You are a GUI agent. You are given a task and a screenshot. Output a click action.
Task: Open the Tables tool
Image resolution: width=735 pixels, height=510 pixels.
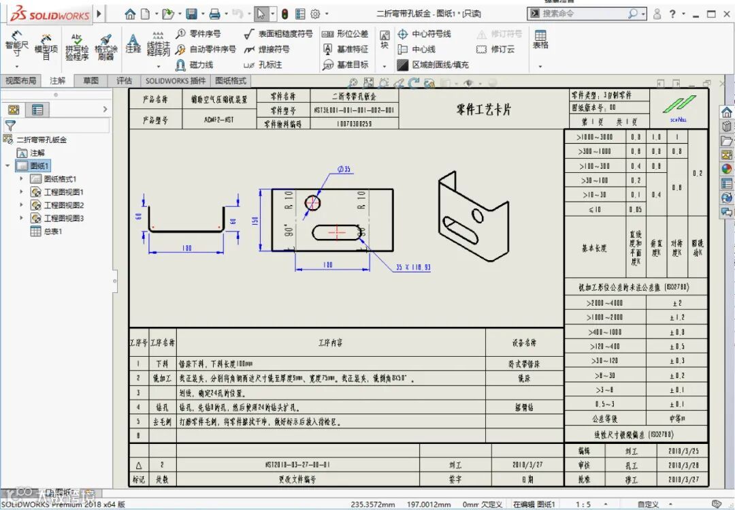540,40
